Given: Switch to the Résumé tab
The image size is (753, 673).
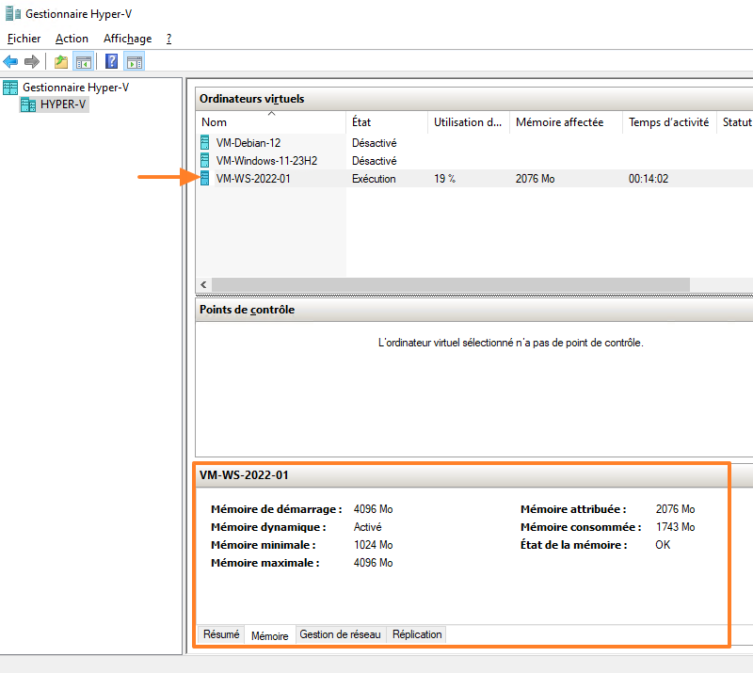Looking at the screenshot, I should tap(221, 634).
